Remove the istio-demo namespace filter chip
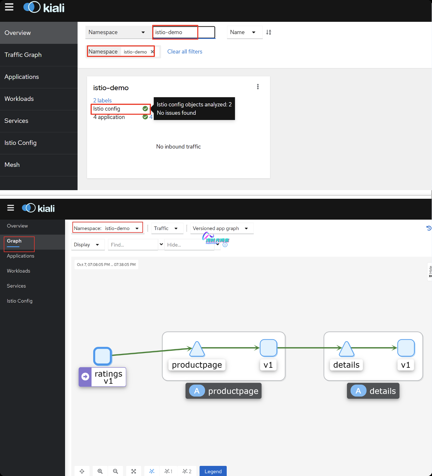The image size is (432, 476). click(152, 52)
